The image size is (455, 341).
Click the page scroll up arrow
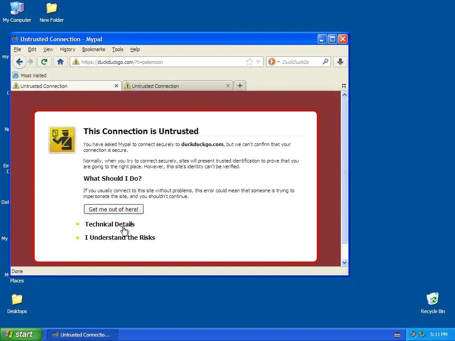344,95
